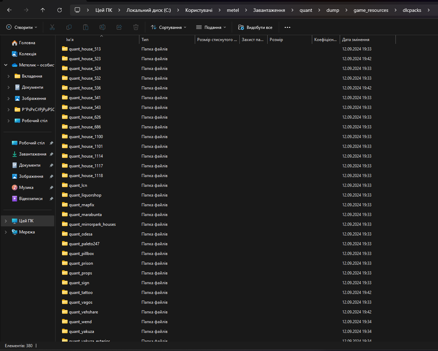Click Локальний диск (C:) breadcrumb
Image resolution: width=438 pixels, height=351 pixels.
point(149,10)
